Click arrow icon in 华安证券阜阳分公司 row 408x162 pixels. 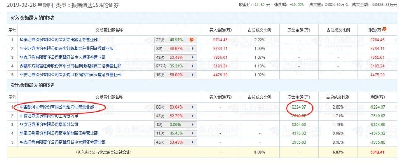(193, 124)
